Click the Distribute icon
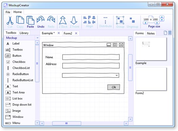This screenshot has height=131, width=178. pyautogui.click(x=105, y=20)
